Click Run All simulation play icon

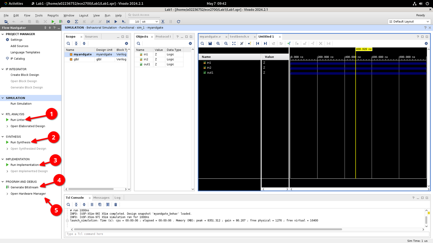click(x=116, y=22)
